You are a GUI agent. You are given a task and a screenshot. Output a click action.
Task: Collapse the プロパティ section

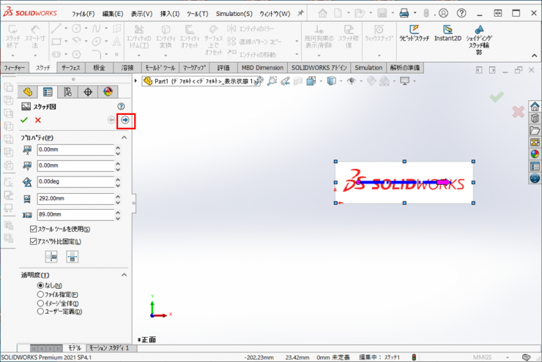coord(124,137)
